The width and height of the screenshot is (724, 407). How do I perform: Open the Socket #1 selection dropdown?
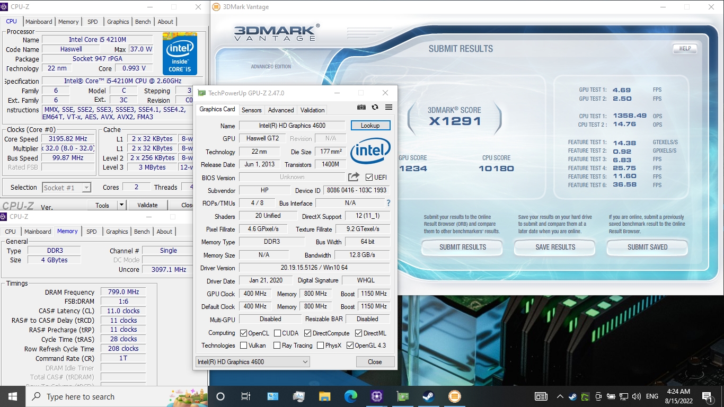pos(66,188)
